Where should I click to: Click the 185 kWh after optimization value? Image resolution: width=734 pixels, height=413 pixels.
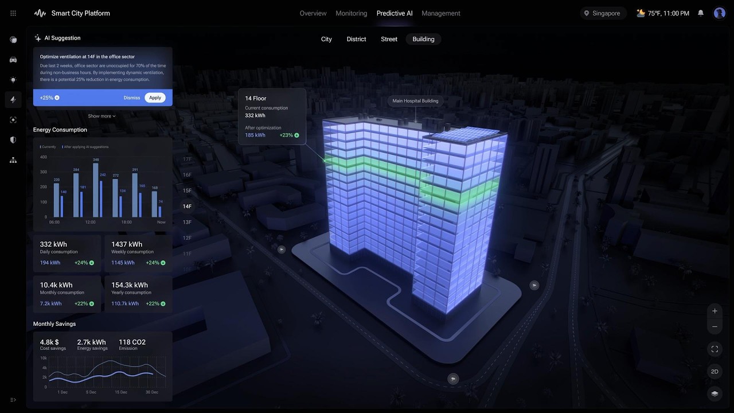pyautogui.click(x=255, y=135)
